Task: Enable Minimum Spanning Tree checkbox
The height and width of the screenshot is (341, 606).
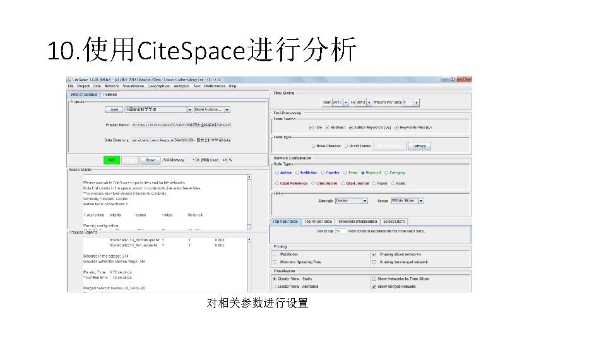Action: [x=275, y=262]
